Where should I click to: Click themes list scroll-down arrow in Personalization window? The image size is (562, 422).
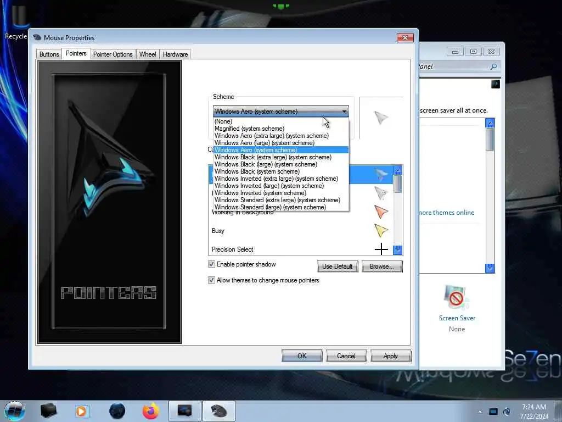[x=490, y=268]
